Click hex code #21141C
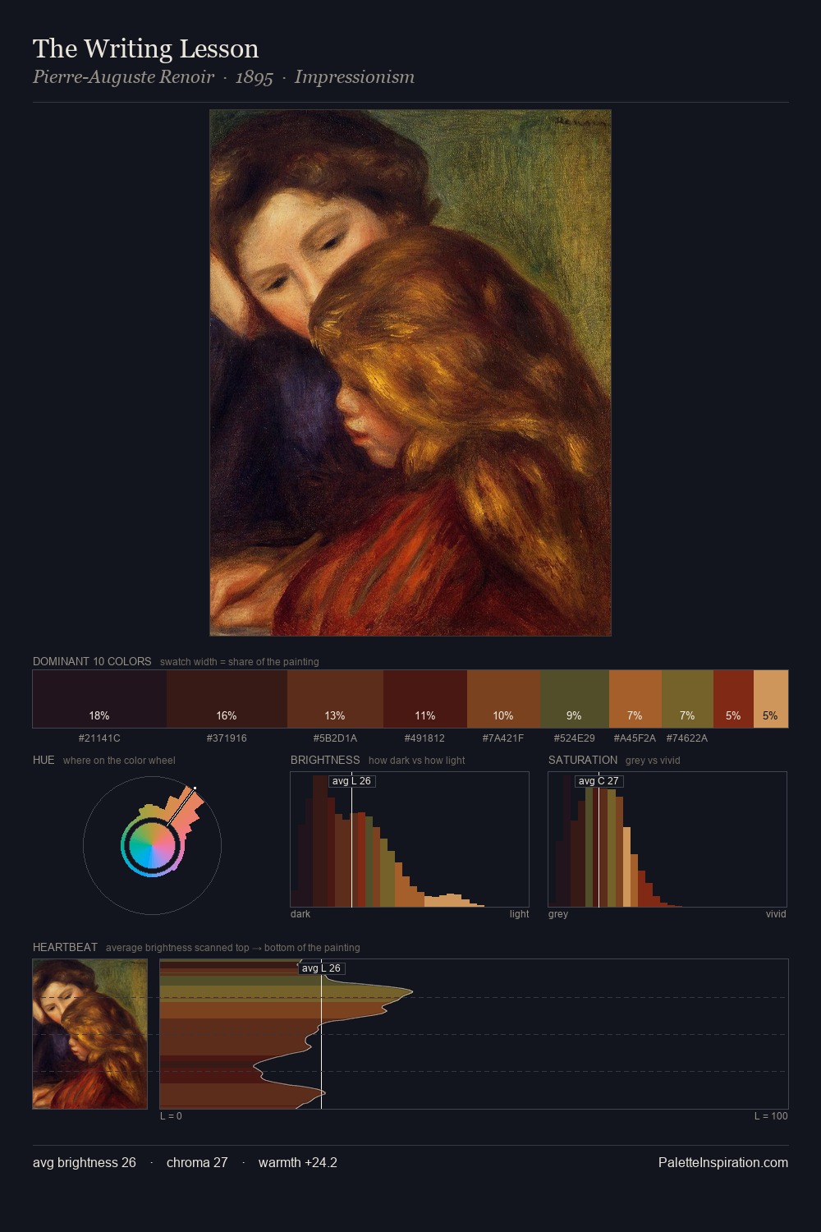This screenshot has width=821, height=1232. [x=99, y=738]
